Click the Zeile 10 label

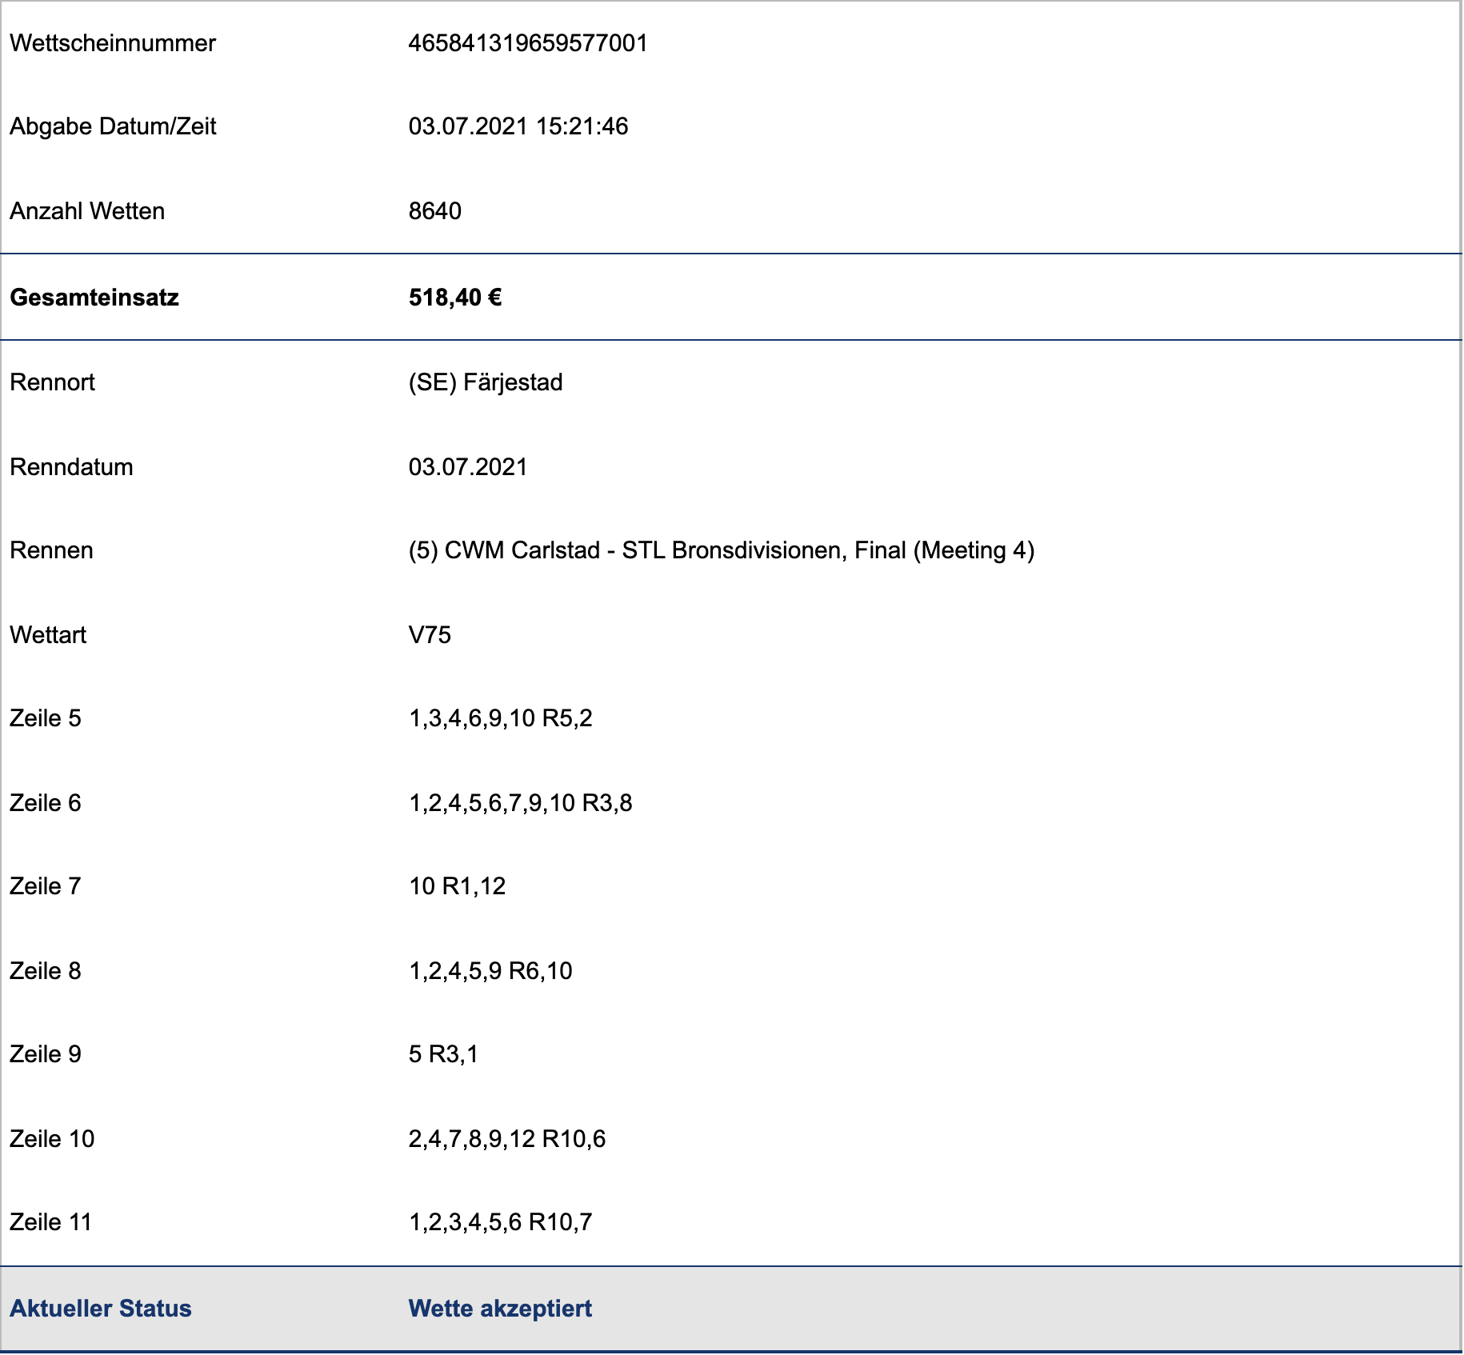(52, 1139)
